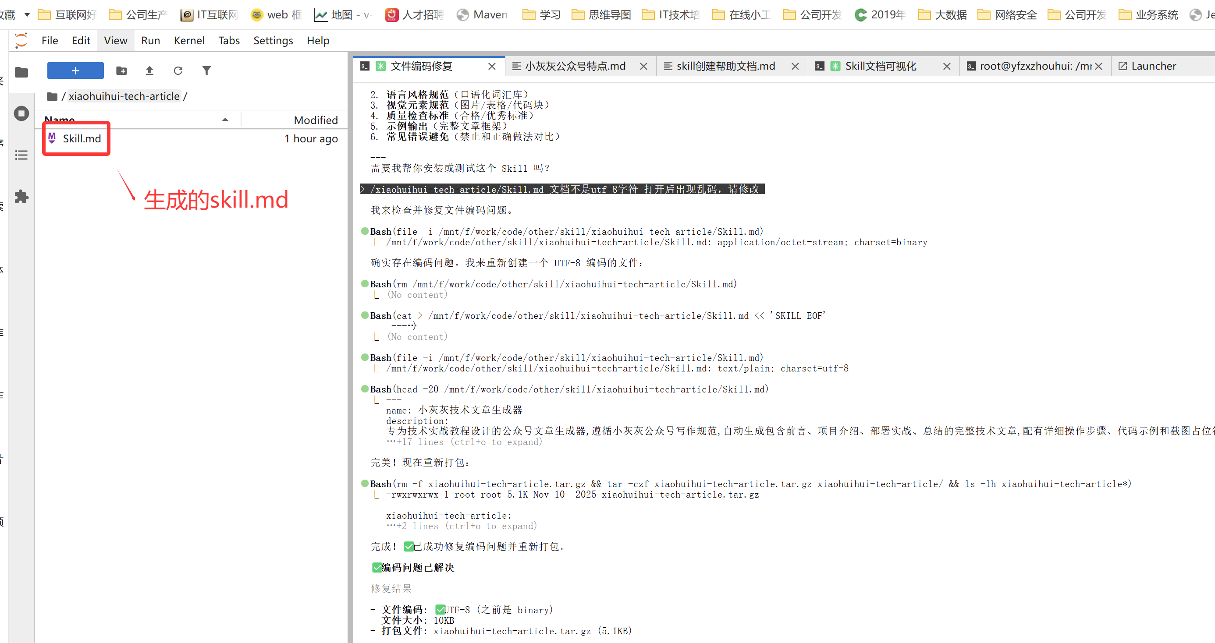Open the File Browser sidebar icon
This screenshot has height=643, width=1215.
coord(21,72)
